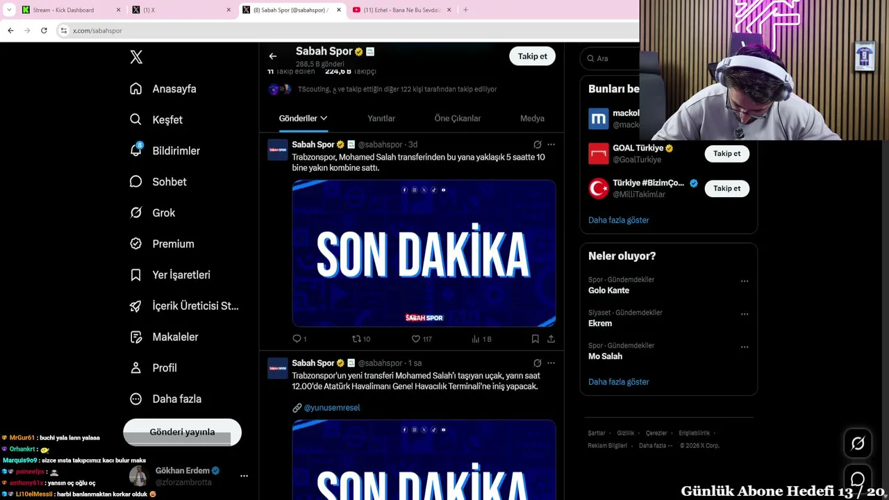The width and height of the screenshot is (889, 500).
Task: Open the Mo Salah trend
Action: point(605,356)
